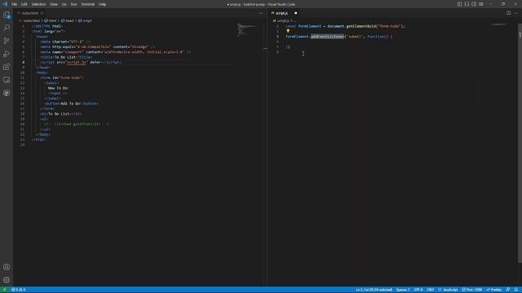Open More Actions for script.js editor group
The height and width of the screenshot is (293, 522).
pyautogui.click(x=516, y=13)
